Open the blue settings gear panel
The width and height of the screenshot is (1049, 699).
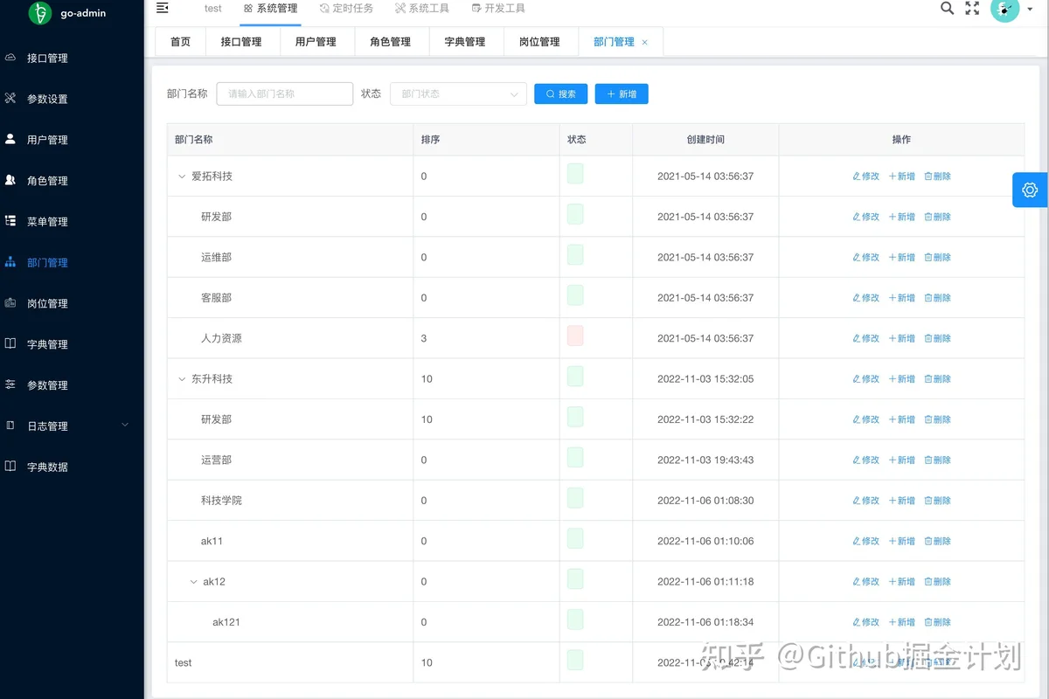[x=1030, y=190]
